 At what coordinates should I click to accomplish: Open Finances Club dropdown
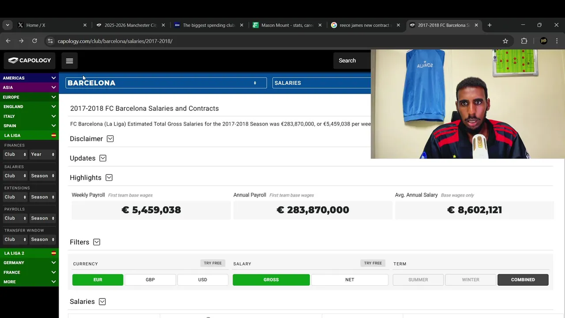pyautogui.click(x=15, y=154)
